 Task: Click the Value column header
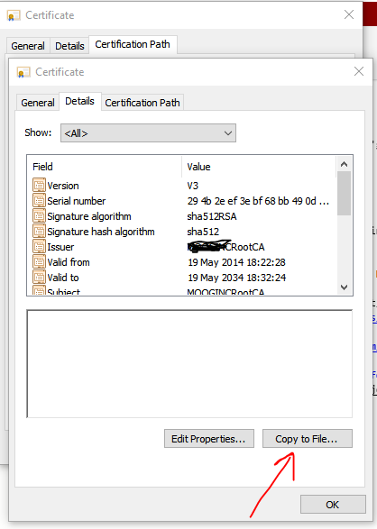(x=259, y=167)
